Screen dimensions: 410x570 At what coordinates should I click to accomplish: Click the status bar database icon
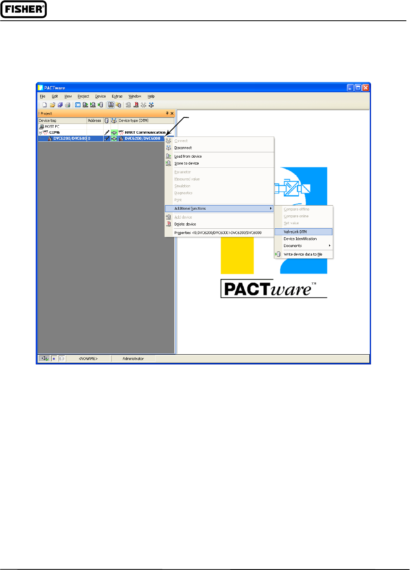[62, 358]
